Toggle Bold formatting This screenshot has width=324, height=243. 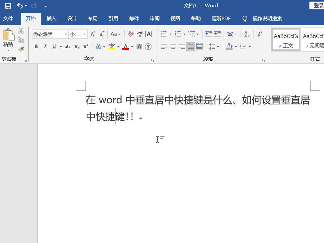[x=36, y=47]
